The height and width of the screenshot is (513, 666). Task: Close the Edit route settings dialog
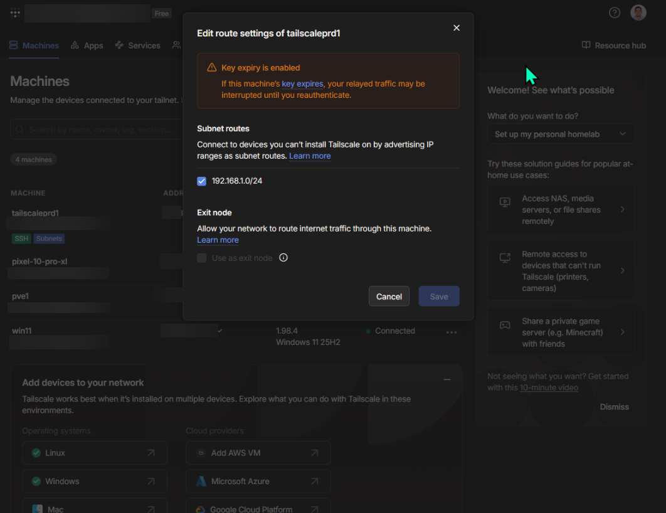pyautogui.click(x=456, y=28)
